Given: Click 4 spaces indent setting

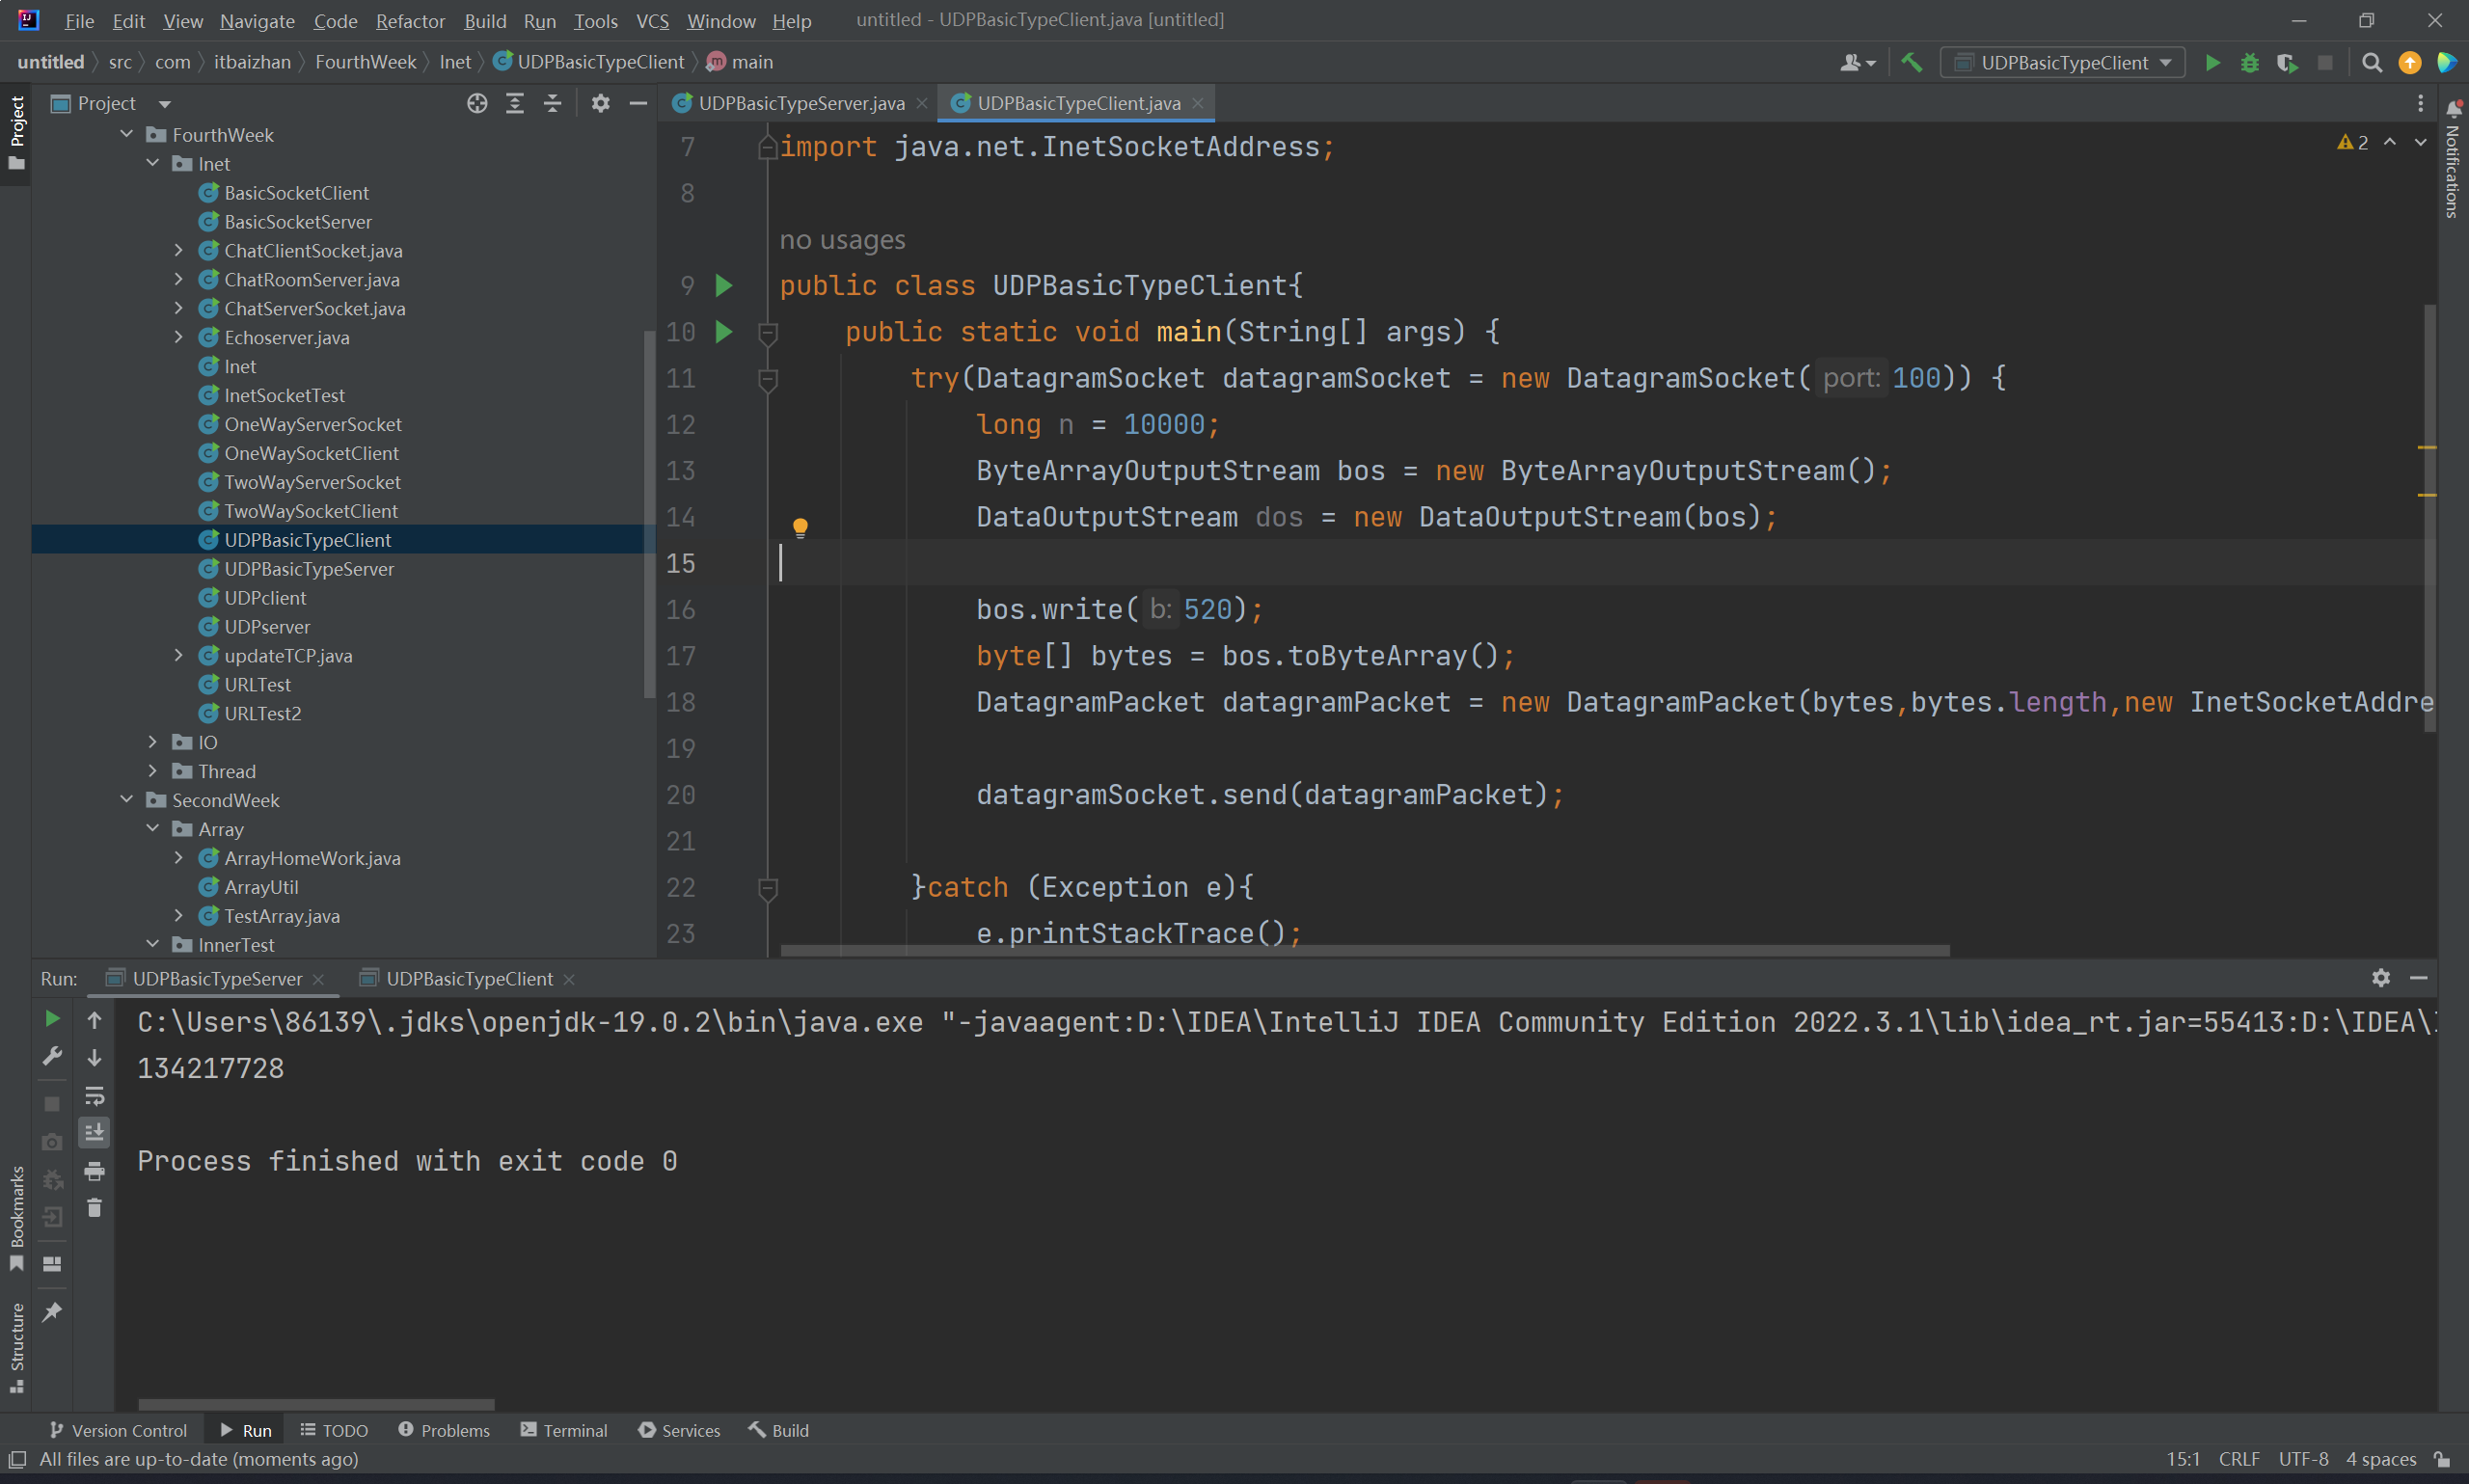Looking at the screenshot, I should 2381,1459.
